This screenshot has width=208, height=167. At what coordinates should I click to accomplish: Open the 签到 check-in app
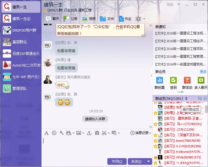173,83
